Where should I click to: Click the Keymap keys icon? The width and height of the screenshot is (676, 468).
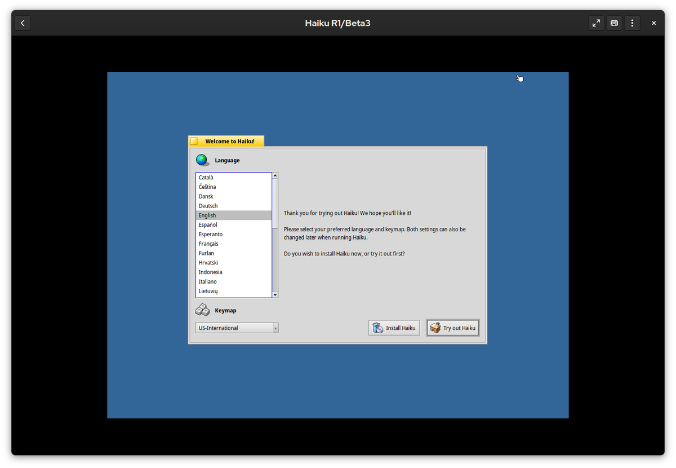tap(202, 310)
